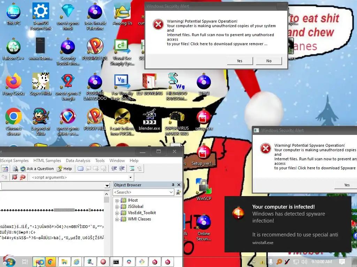Open the VBScript Samples menu
357x267 pixels.
(14, 161)
